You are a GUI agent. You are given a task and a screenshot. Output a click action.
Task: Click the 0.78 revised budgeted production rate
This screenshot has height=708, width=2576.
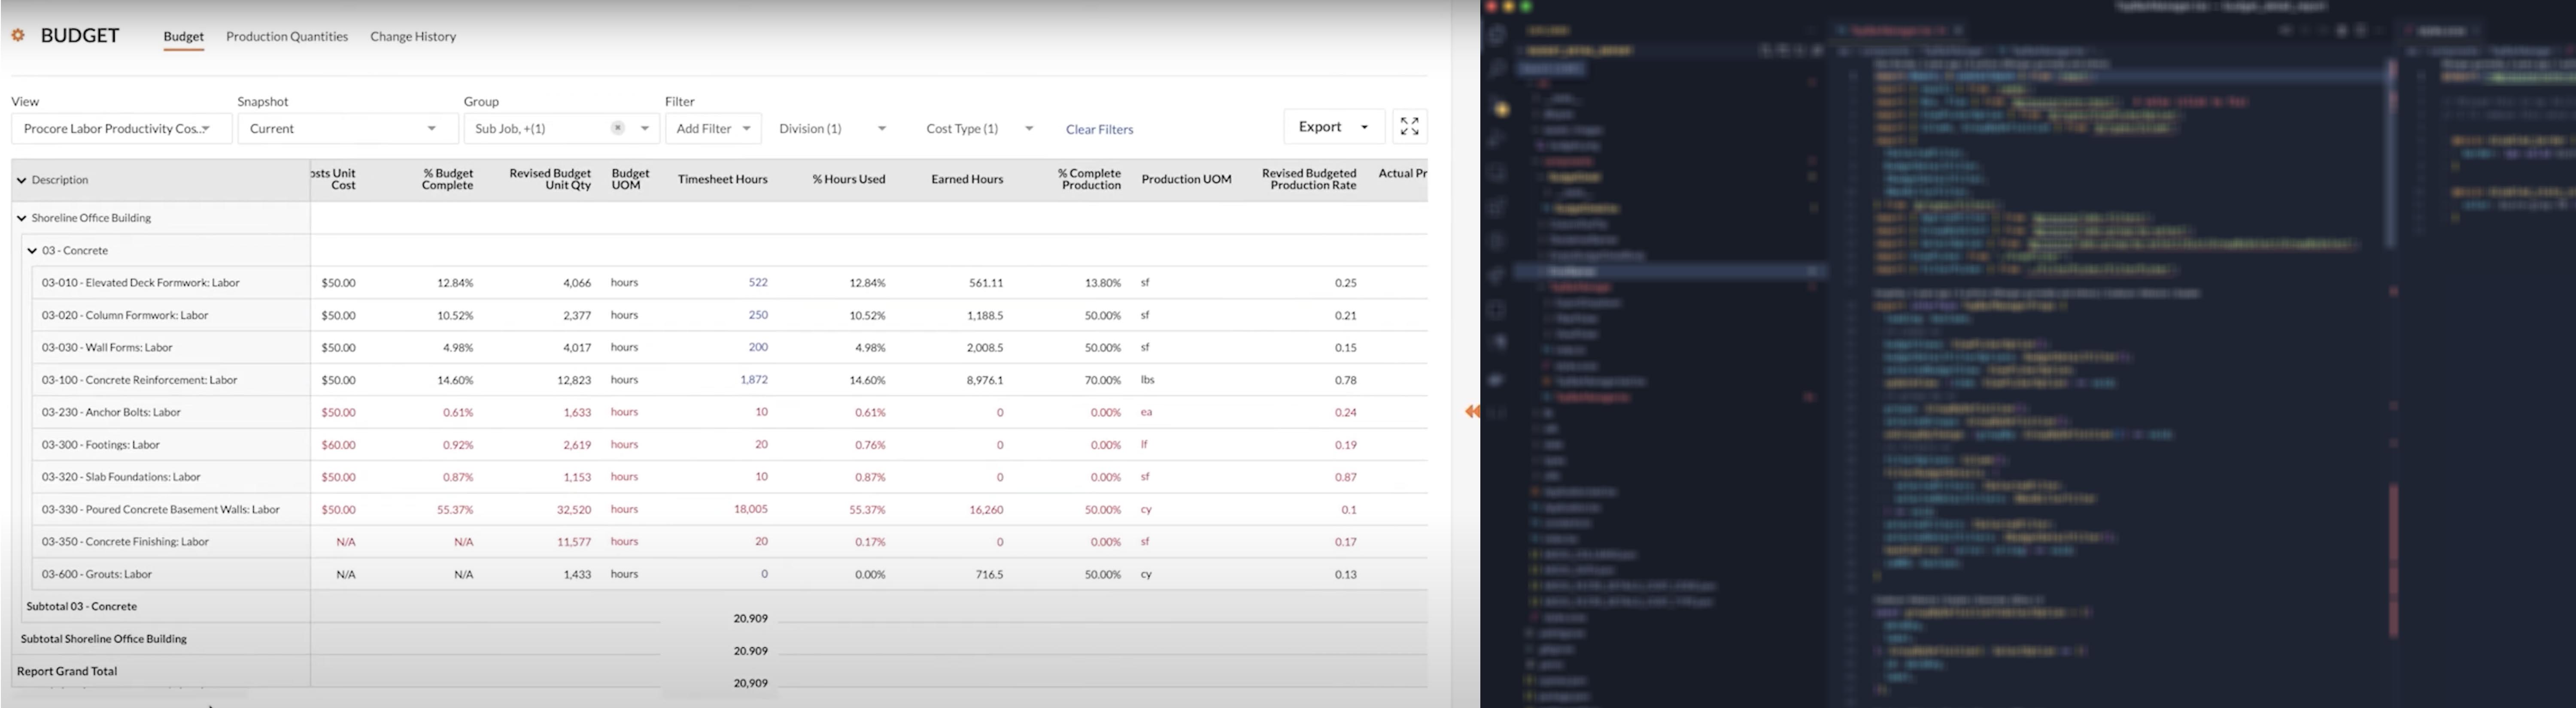(1346, 380)
